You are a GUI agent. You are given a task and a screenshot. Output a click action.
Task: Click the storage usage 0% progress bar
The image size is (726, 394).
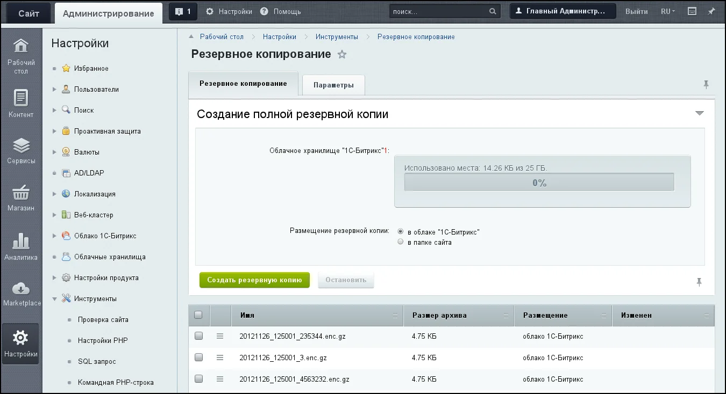pos(539,183)
